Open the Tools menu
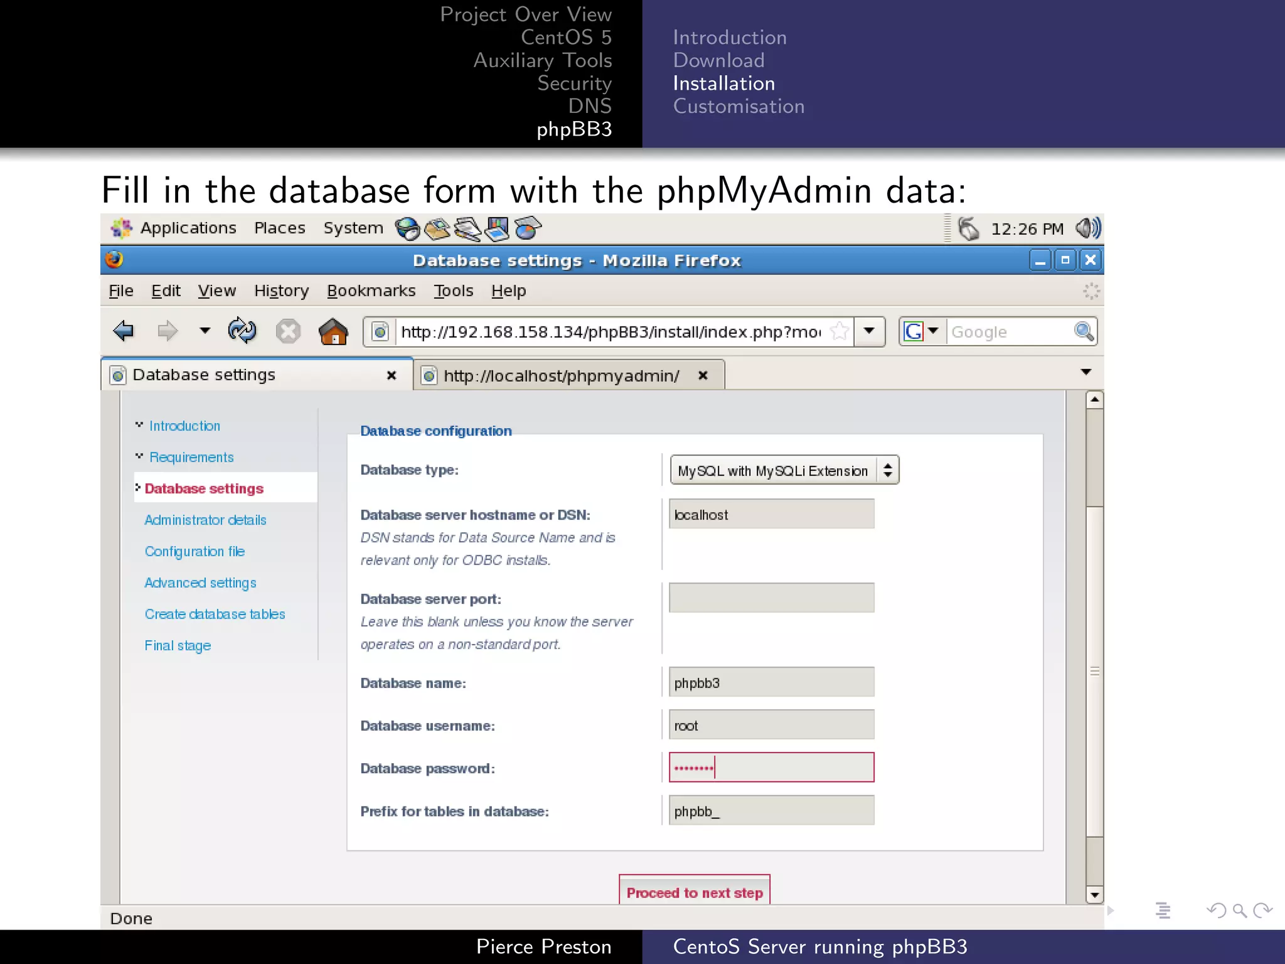Image resolution: width=1285 pixels, height=964 pixels. click(454, 291)
